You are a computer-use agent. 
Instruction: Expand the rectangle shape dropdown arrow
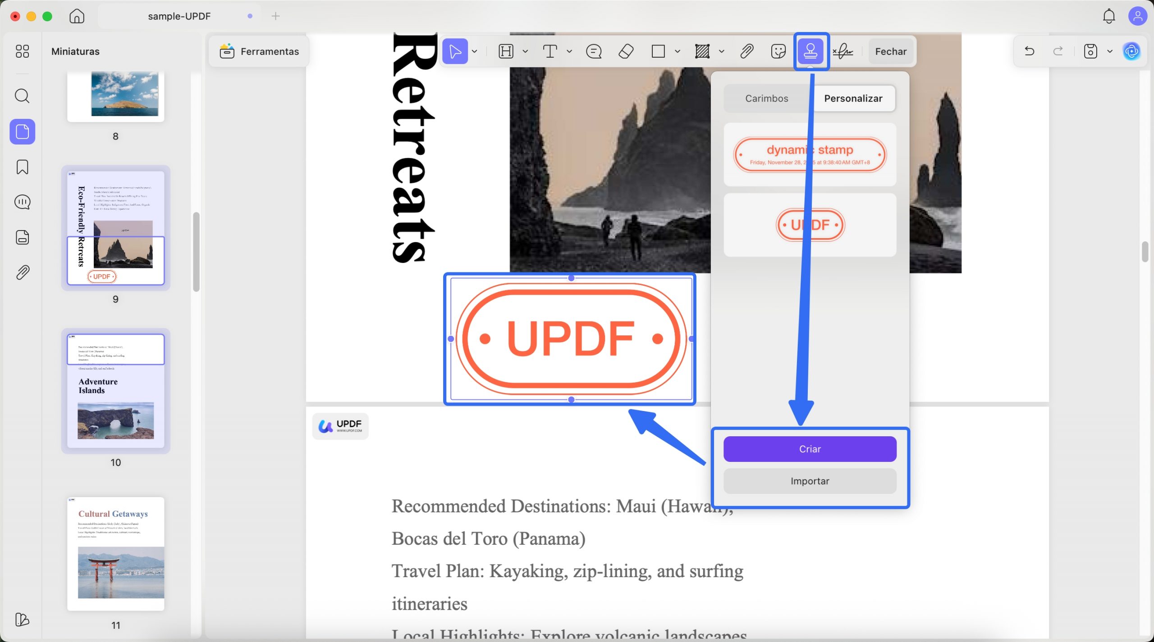tap(677, 51)
